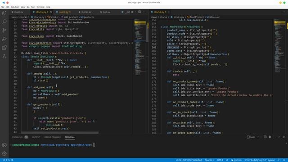Click the terminal command prompt input
Image resolution: width=288 pixels, height=162 pixels.
click(94, 145)
